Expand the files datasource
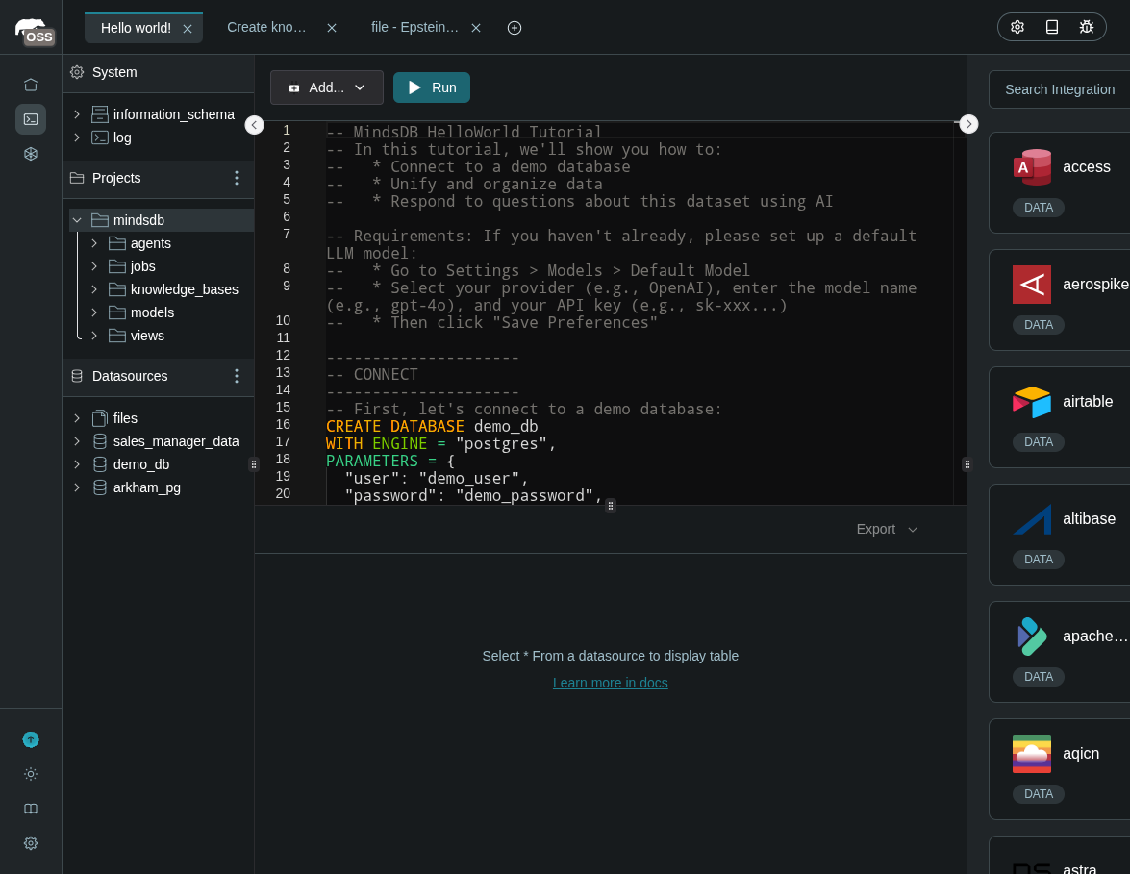 pos(76,418)
